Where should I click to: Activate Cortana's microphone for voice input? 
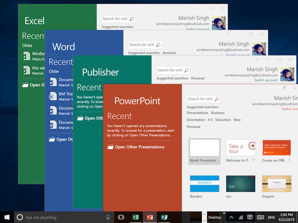tap(108, 217)
